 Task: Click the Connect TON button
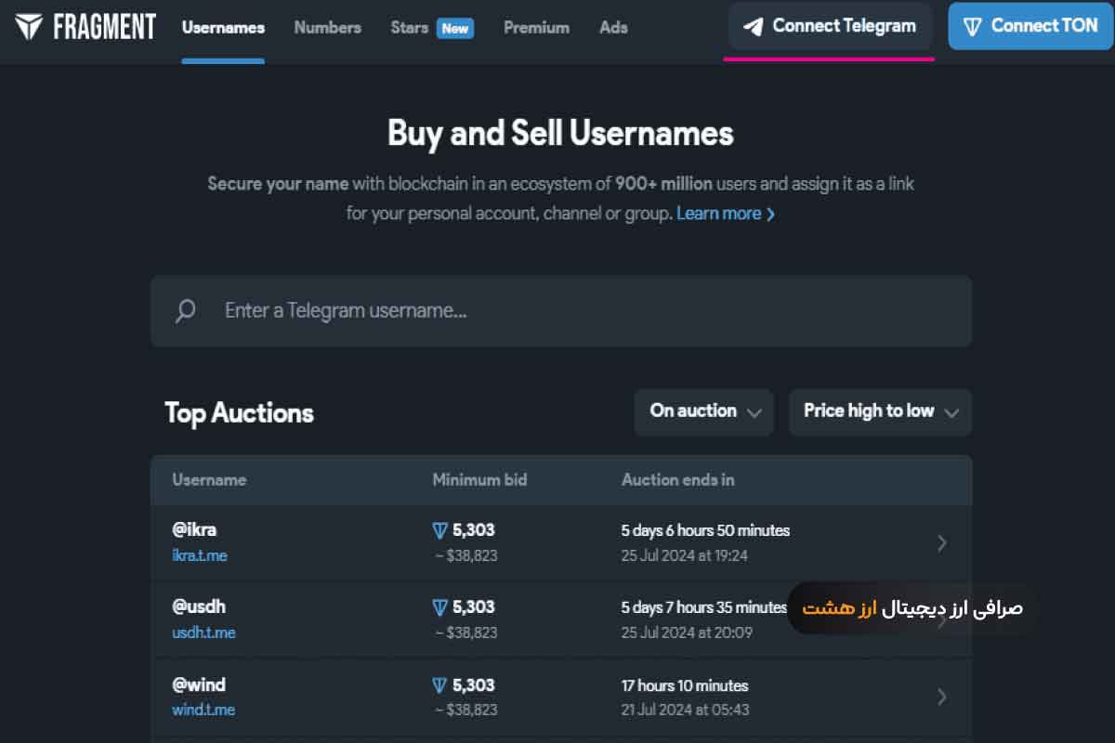1031,26
